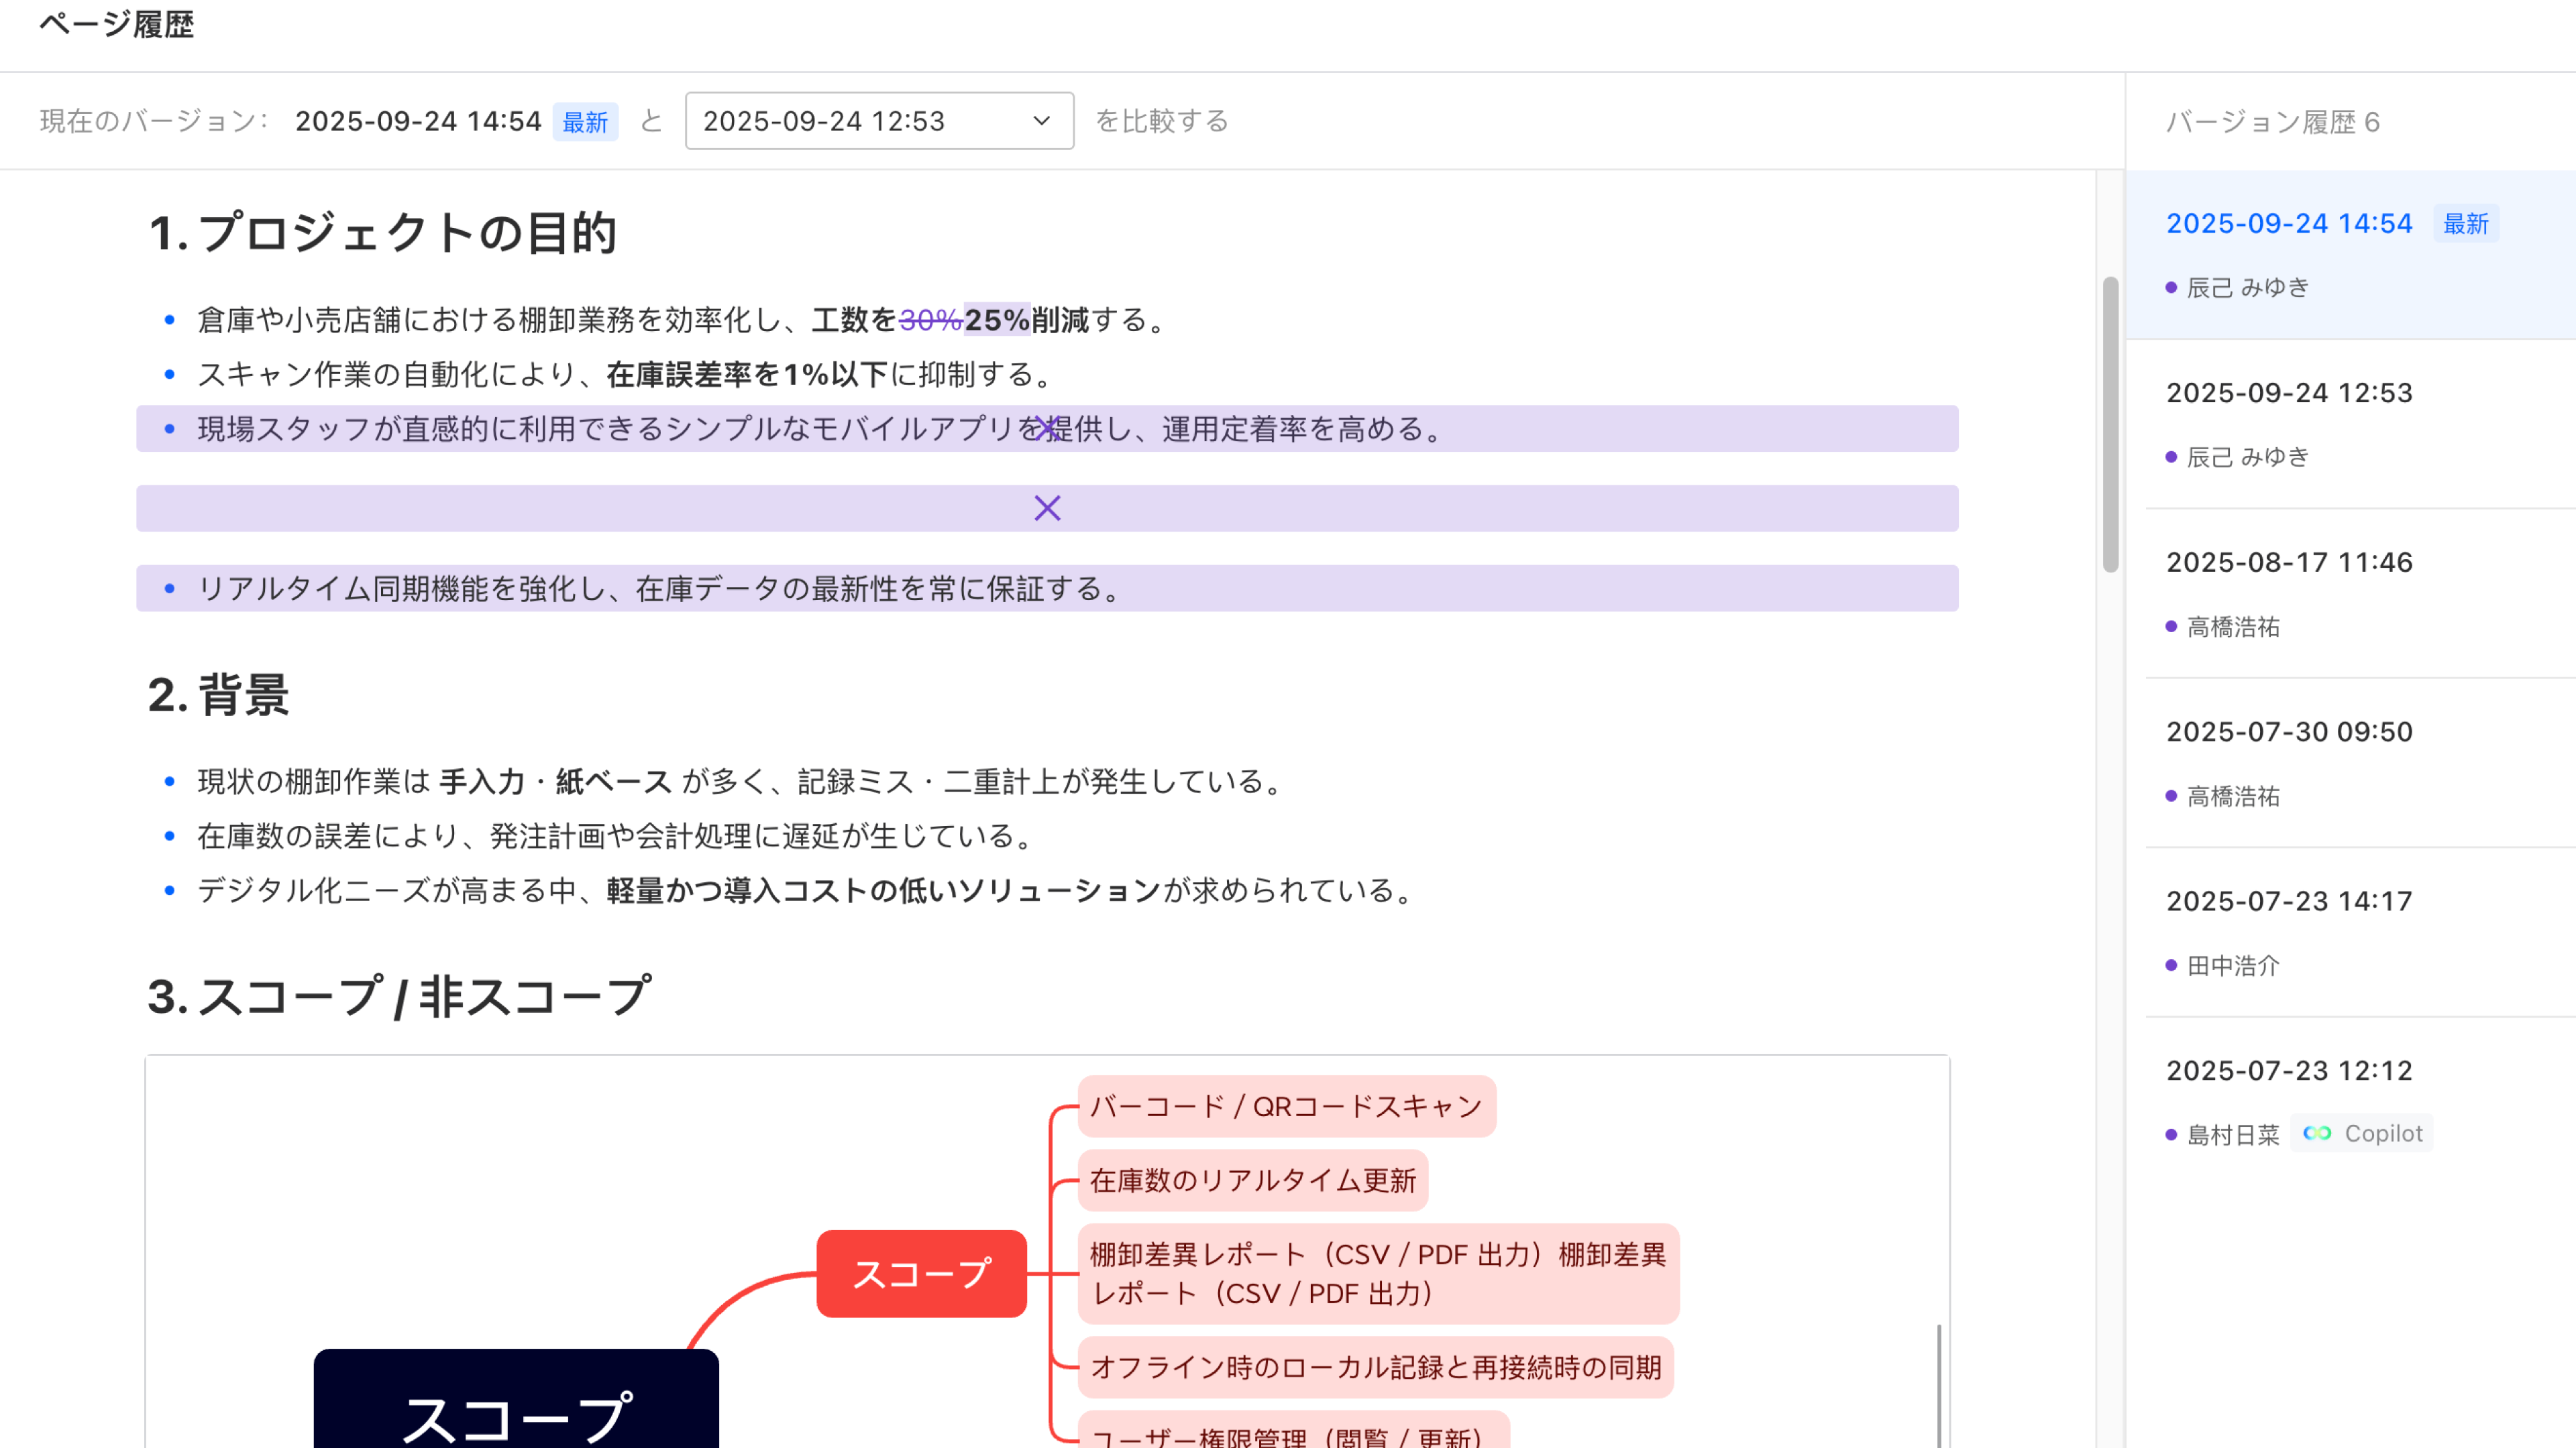Screen dimensions: 2576x1448
Task: Click the Copilot icon beside 島村日菜
Action: [2318, 1133]
